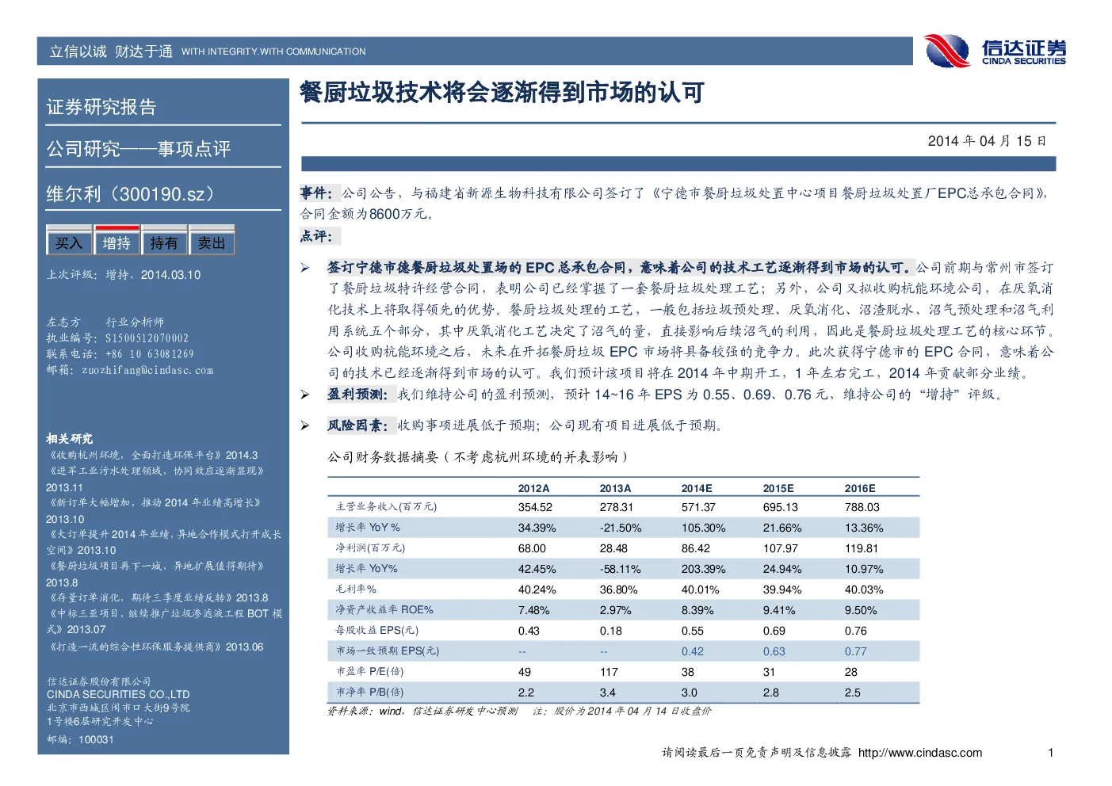The image size is (1112, 786).
Task: Click the 2012A column header
Action: click(533, 488)
